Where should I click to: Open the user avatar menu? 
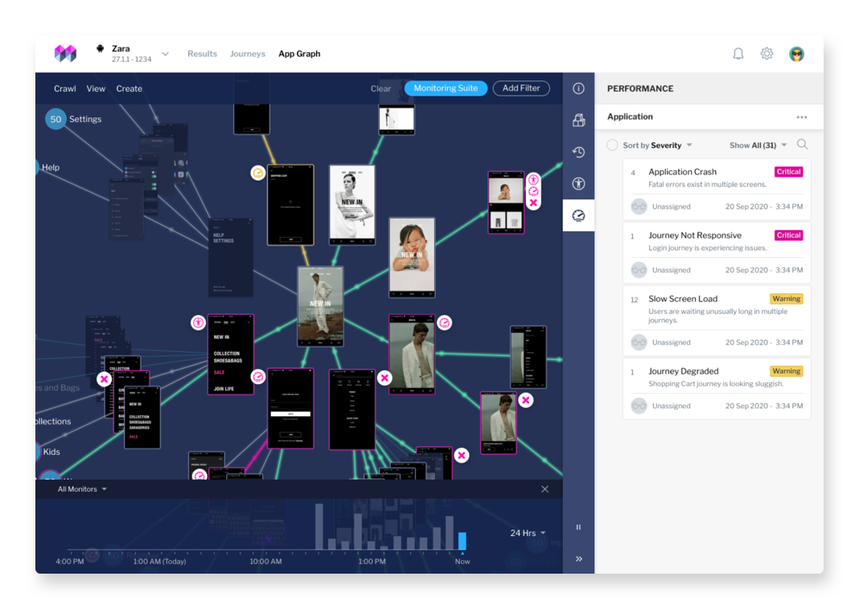coord(796,54)
